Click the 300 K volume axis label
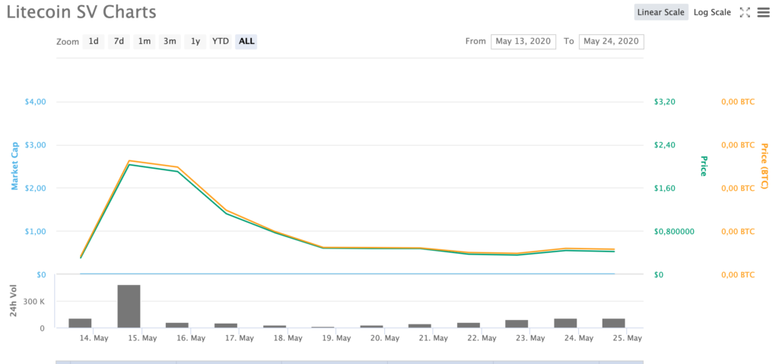 pos(36,302)
